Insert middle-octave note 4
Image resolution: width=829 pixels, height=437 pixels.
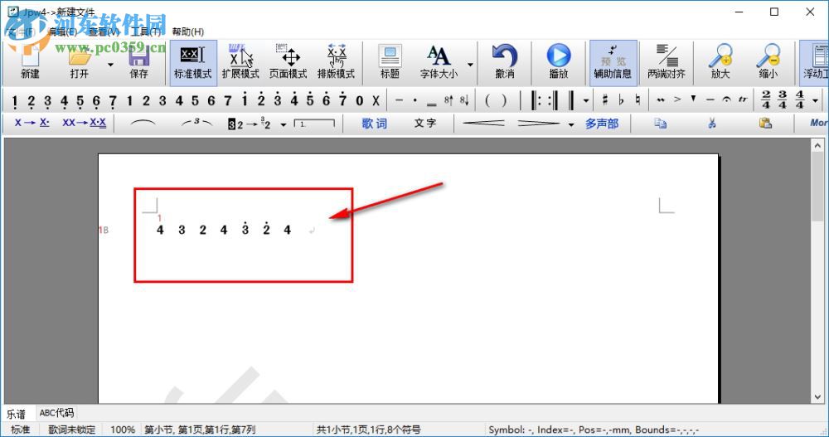[x=179, y=100]
